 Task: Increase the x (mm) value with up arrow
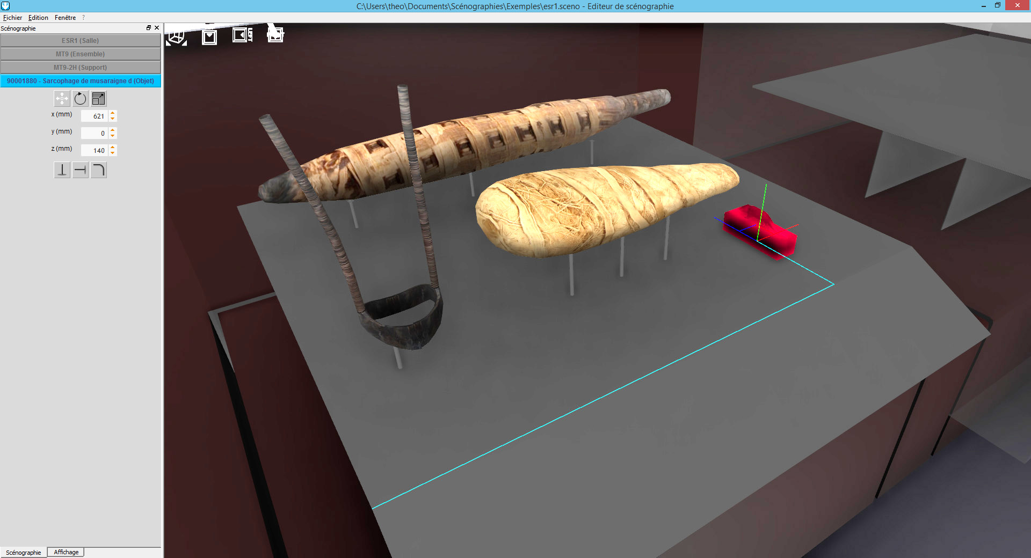pos(113,113)
